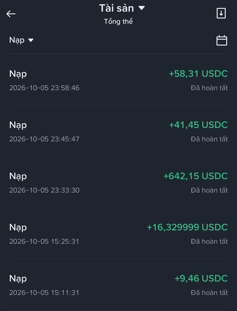Tap the Nạp label of the 642,15 deposit
The width and height of the screenshot is (237, 311).
tap(18, 176)
